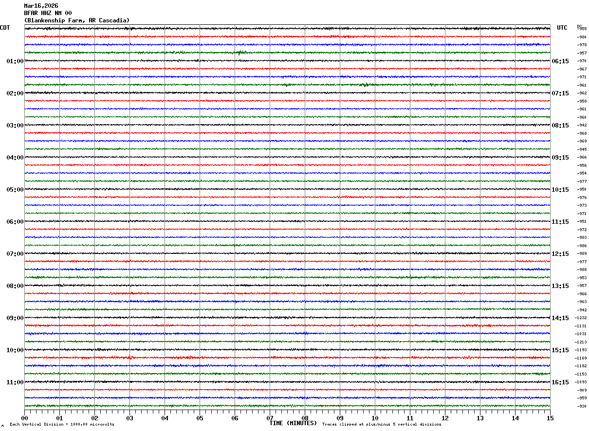Select DC offset value '-1093'
Image resolution: width=589 pixels, height=431 pixels.
[x=581, y=382]
